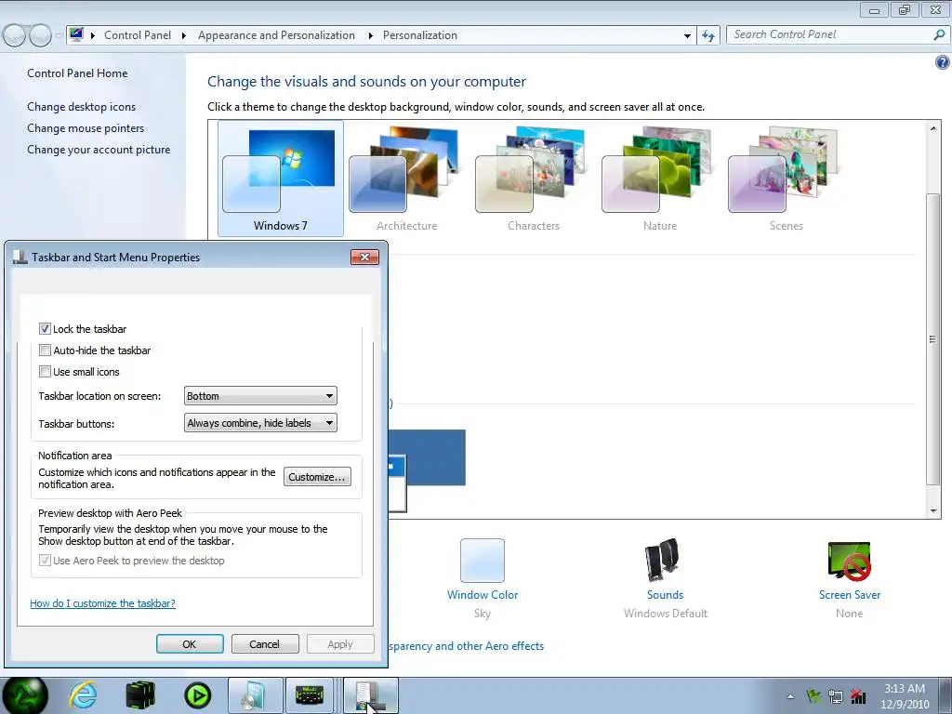Click the Action Center flag tray icon

point(813,695)
